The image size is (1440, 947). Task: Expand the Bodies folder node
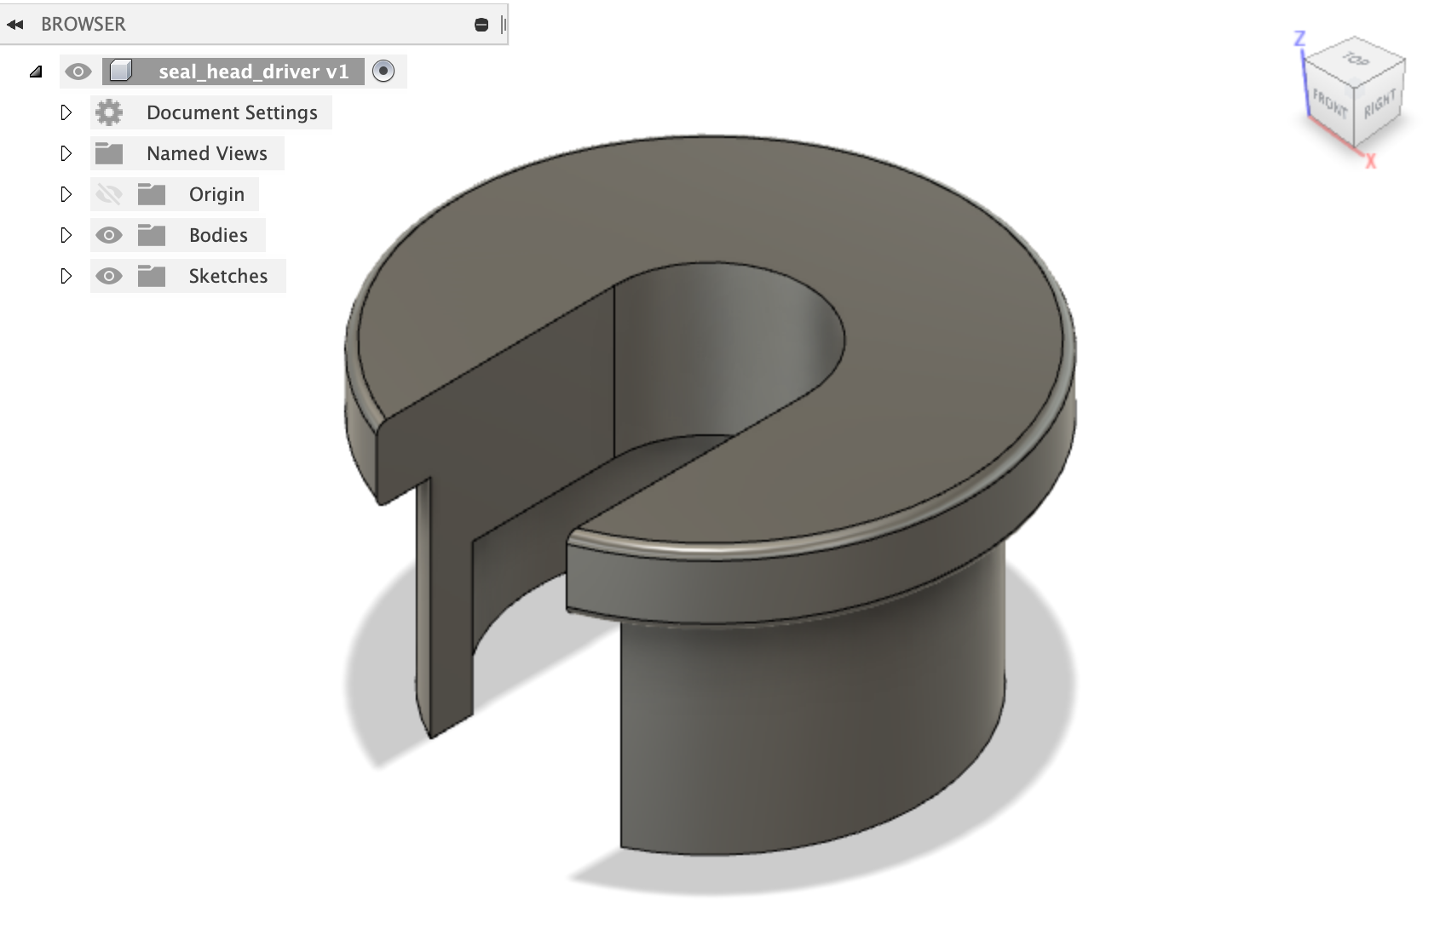click(x=66, y=235)
